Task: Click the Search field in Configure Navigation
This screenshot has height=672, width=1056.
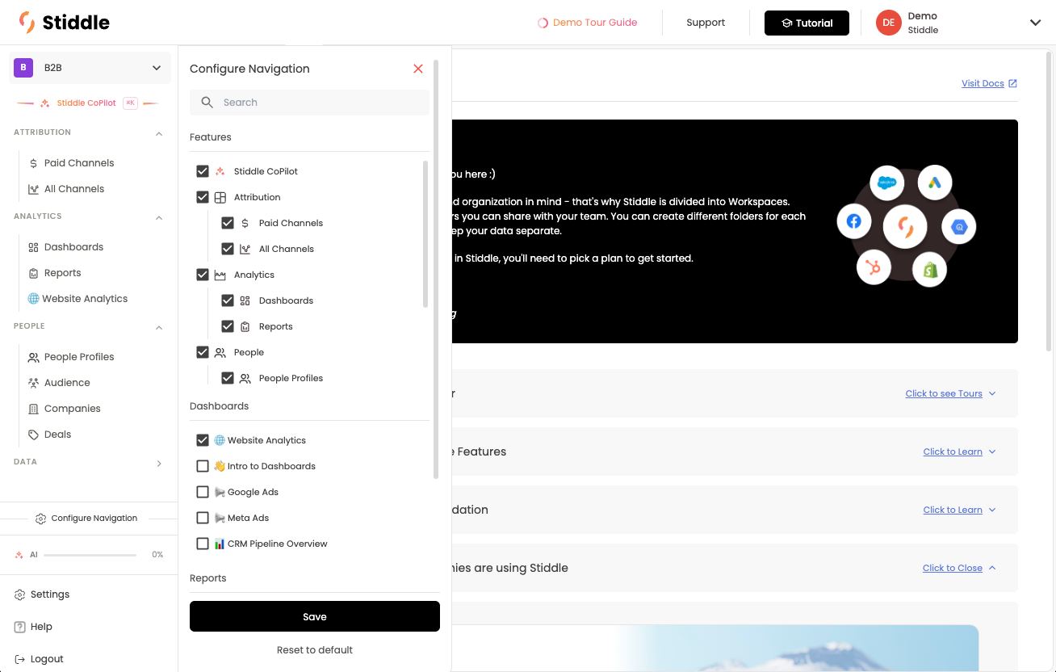Action: [310, 103]
